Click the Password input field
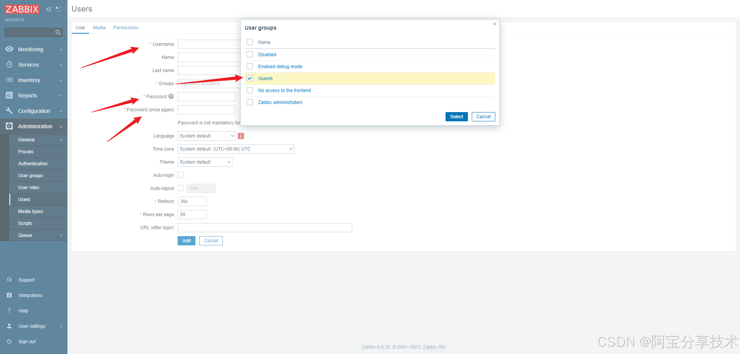The height and width of the screenshot is (354, 740). click(x=207, y=97)
